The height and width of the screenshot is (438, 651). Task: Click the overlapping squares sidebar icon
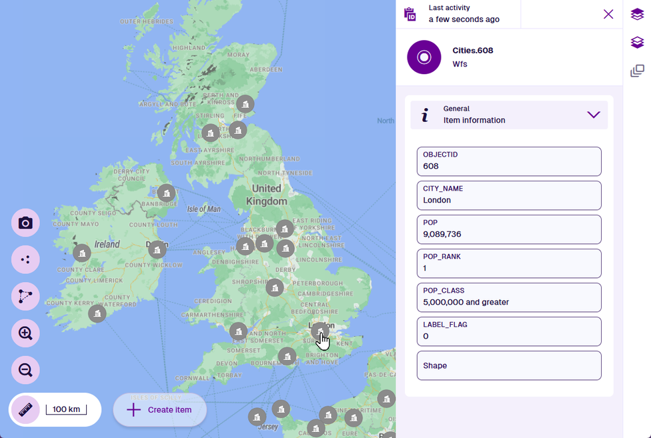[637, 71]
